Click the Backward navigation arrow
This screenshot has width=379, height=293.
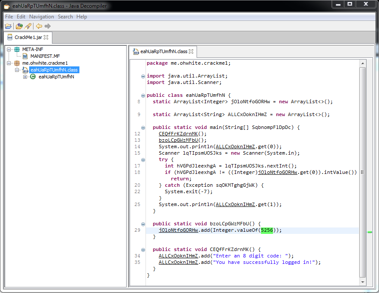coord(39,26)
